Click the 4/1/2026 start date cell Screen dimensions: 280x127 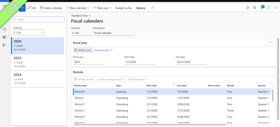pyautogui.click(x=152, y=117)
